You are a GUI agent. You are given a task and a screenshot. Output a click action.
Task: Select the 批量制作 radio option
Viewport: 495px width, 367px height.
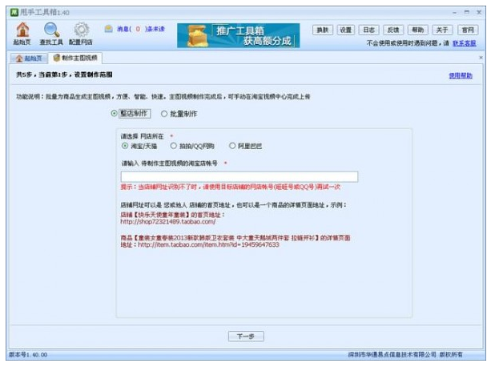pyautogui.click(x=164, y=114)
